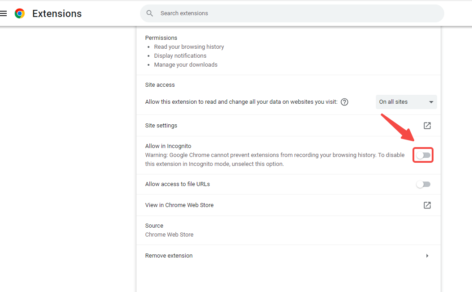Image resolution: width=472 pixels, height=292 pixels.
Task: Expand Remove extension using the right arrow
Action: pos(427,256)
